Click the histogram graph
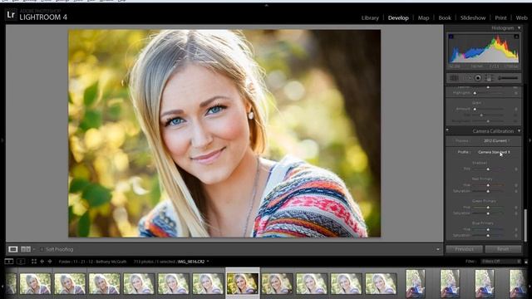 [484, 49]
